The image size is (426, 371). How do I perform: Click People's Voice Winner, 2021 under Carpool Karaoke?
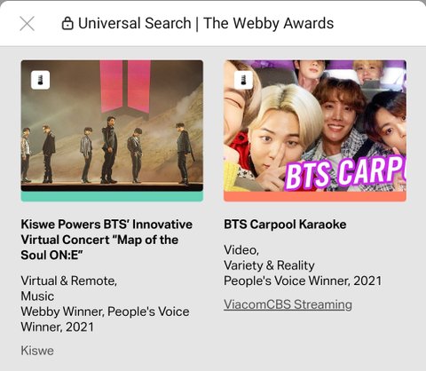[x=303, y=280]
